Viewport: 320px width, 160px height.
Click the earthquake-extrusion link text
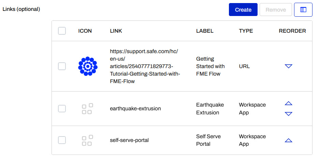[135, 109]
